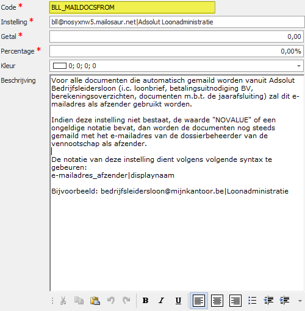This screenshot has height=311, width=305.
Task: Click the Copy icon in toolbar
Action: pyautogui.click(x=79, y=301)
